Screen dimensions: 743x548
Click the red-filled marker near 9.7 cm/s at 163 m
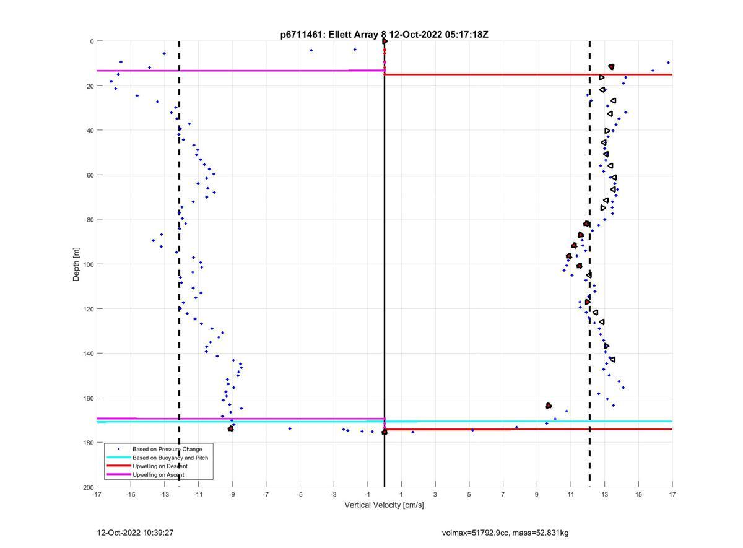pyautogui.click(x=549, y=406)
